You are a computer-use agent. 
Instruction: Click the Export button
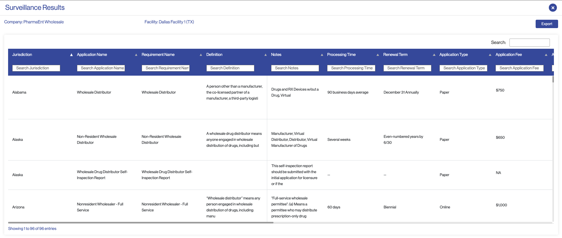pyautogui.click(x=547, y=24)
